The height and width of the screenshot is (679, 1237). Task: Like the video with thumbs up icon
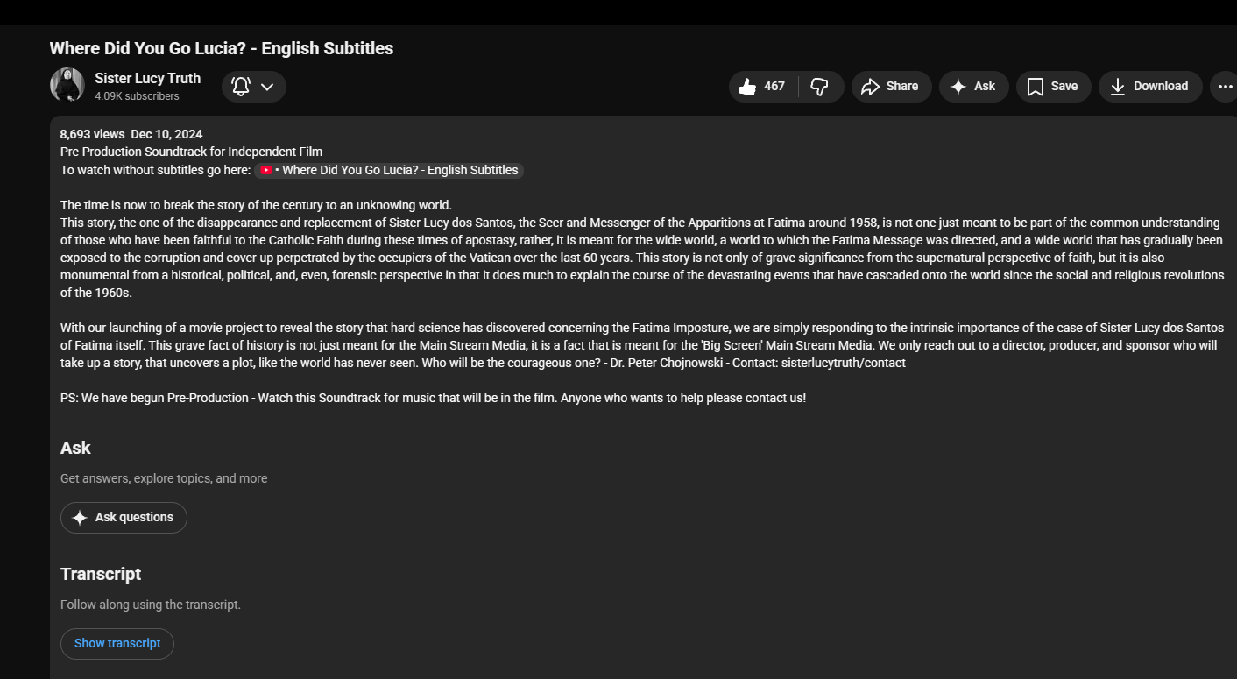(x=747, y=87)
